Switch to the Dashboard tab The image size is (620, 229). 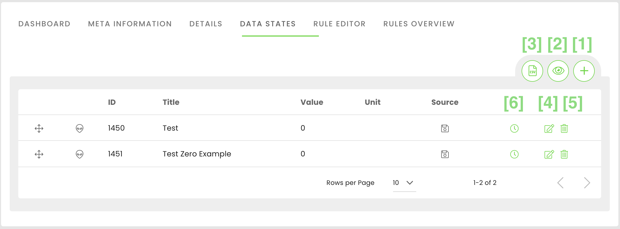(x=44, y=24)
